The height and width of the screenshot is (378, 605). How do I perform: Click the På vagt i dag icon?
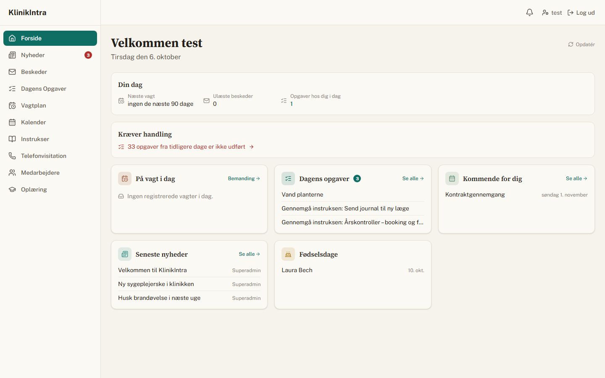pyautogui.click(x=125, y=178)
